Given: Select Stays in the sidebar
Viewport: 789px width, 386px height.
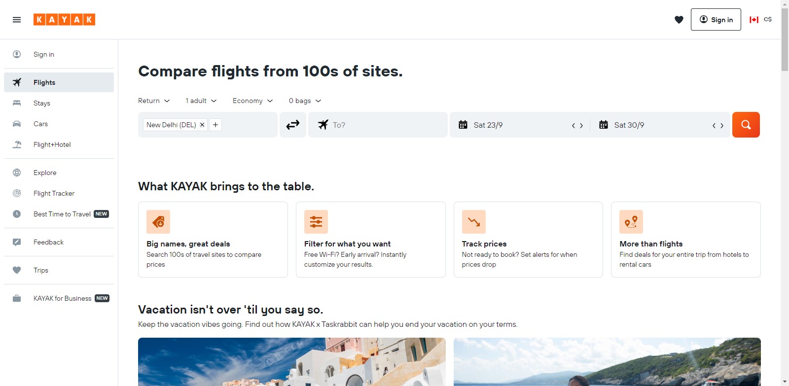Looking at the screenshot, I should pyautogui.click(x=42, y=103).
